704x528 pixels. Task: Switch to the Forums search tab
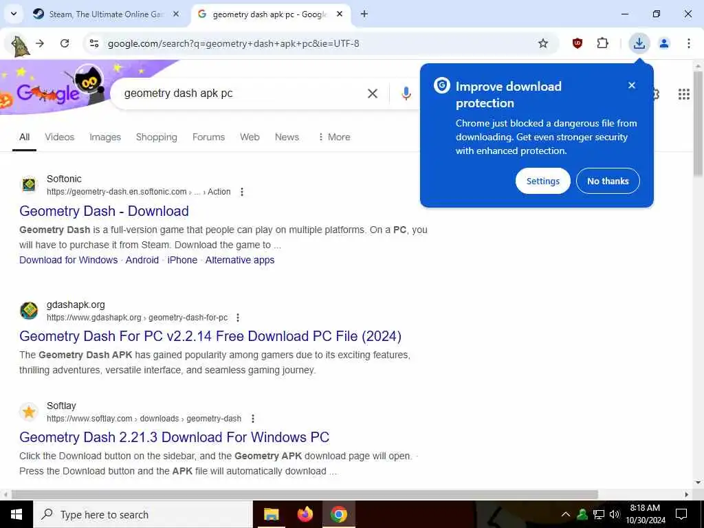209,137
